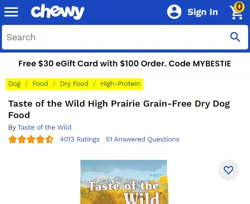Viewport: 250px width, 204px height.
Task: Visit the Taste of the Wild brand link
Action: pyautogui.click(x=44, y=127)
